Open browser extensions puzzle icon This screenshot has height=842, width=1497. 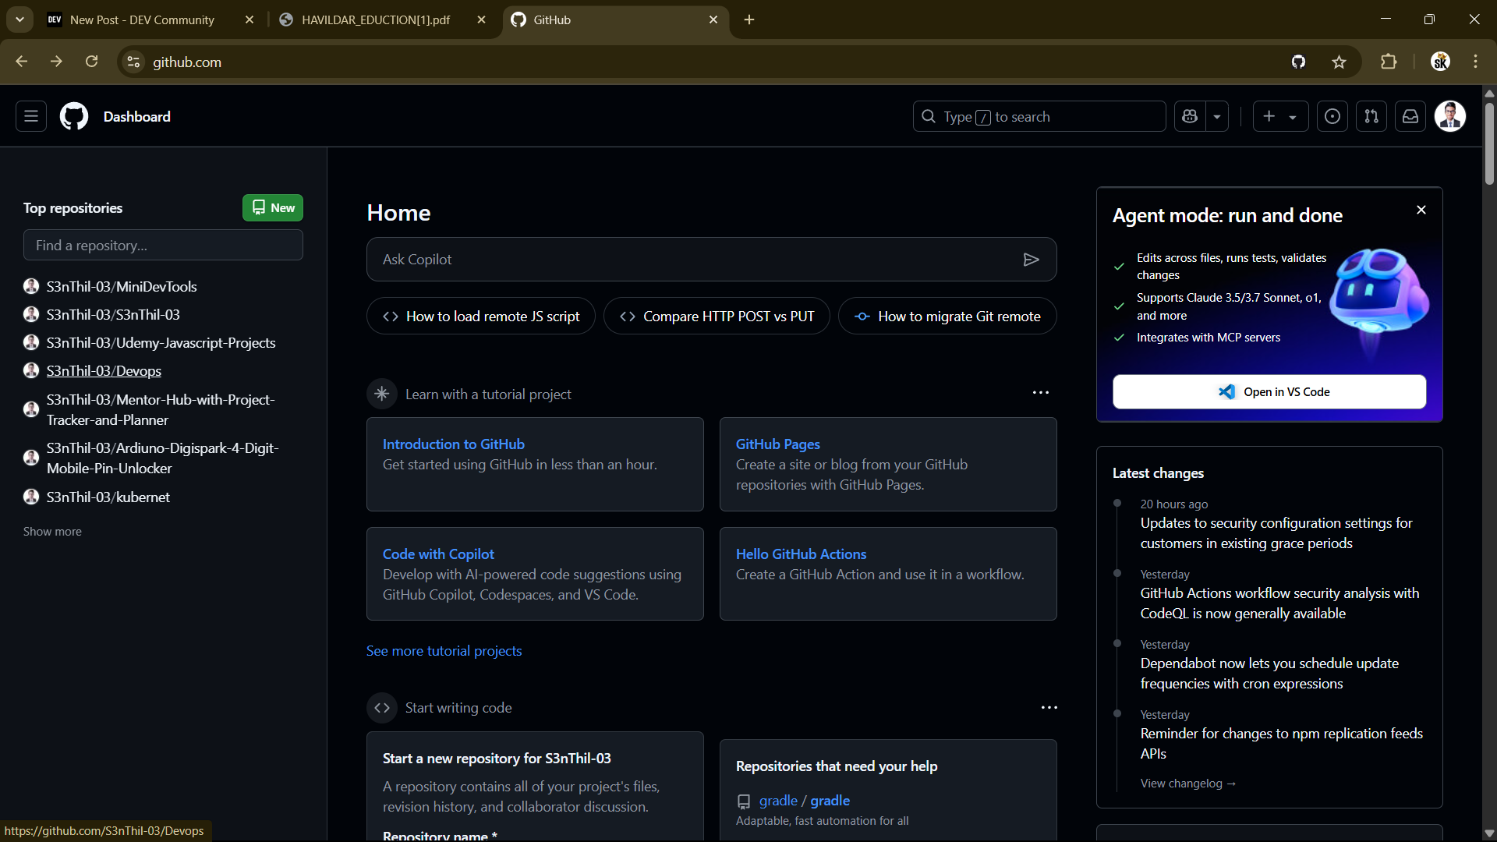(1389, 62)
